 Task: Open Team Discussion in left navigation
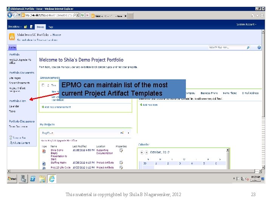click(18, 127)
